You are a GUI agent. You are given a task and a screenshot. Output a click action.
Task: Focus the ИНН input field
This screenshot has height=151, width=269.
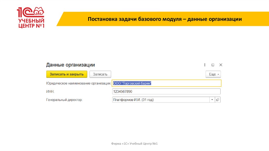point(166,92)
